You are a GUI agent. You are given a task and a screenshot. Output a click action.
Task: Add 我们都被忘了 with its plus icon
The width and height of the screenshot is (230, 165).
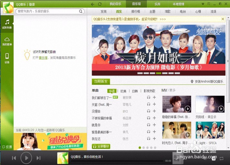154,97
